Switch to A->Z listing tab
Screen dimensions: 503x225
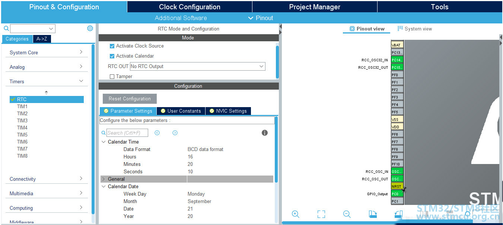tap(42, 39)
